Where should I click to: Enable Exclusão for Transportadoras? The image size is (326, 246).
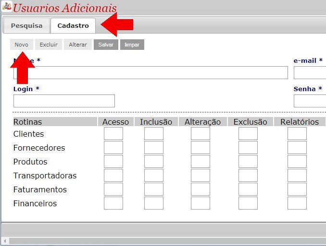coord(248,176)
